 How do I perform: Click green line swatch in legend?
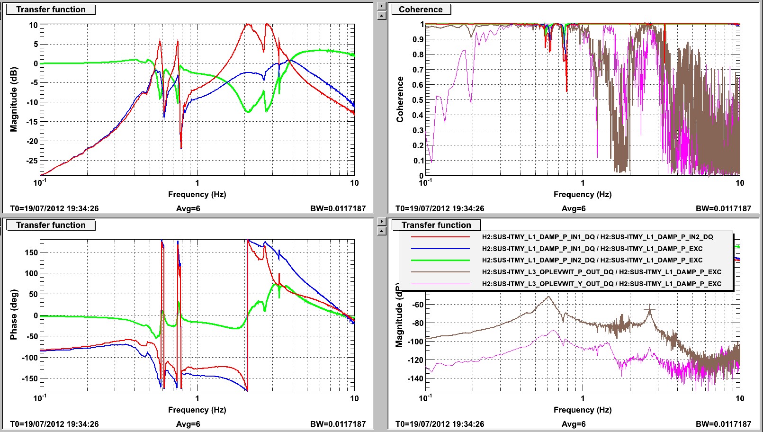[x=440, y=260]
